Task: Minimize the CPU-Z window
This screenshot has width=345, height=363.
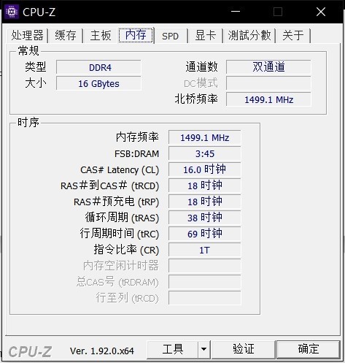Action: click(236, 12)
